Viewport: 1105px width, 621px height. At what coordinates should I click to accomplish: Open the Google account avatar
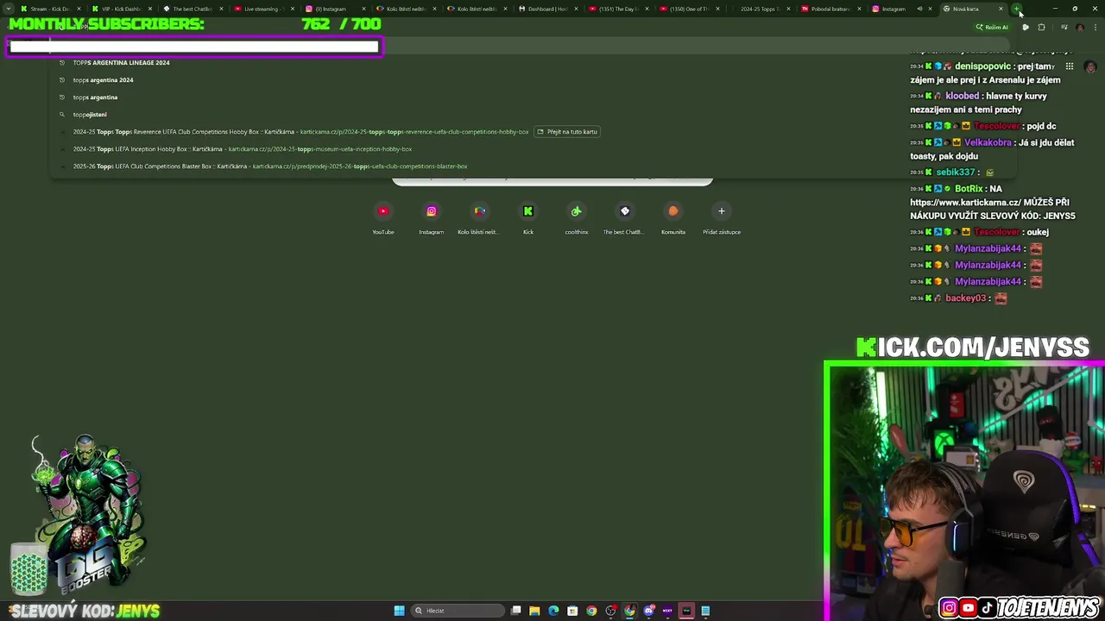[x=1090, y=66]
